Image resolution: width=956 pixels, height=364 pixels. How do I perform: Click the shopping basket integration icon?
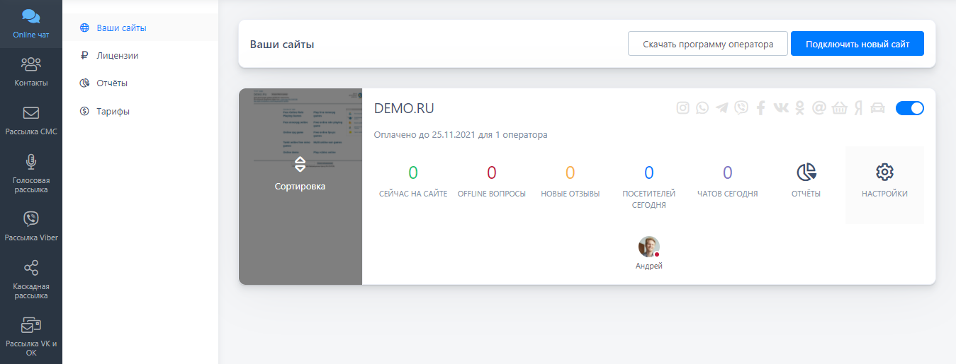pos(839,108)
